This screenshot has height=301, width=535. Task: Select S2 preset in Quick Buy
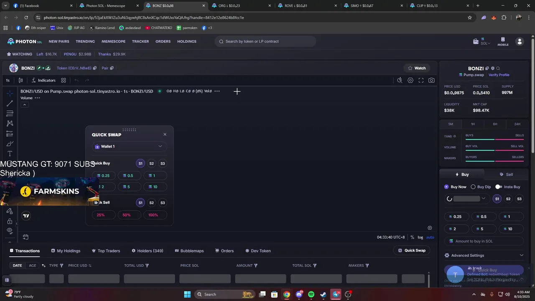point(152,163)
